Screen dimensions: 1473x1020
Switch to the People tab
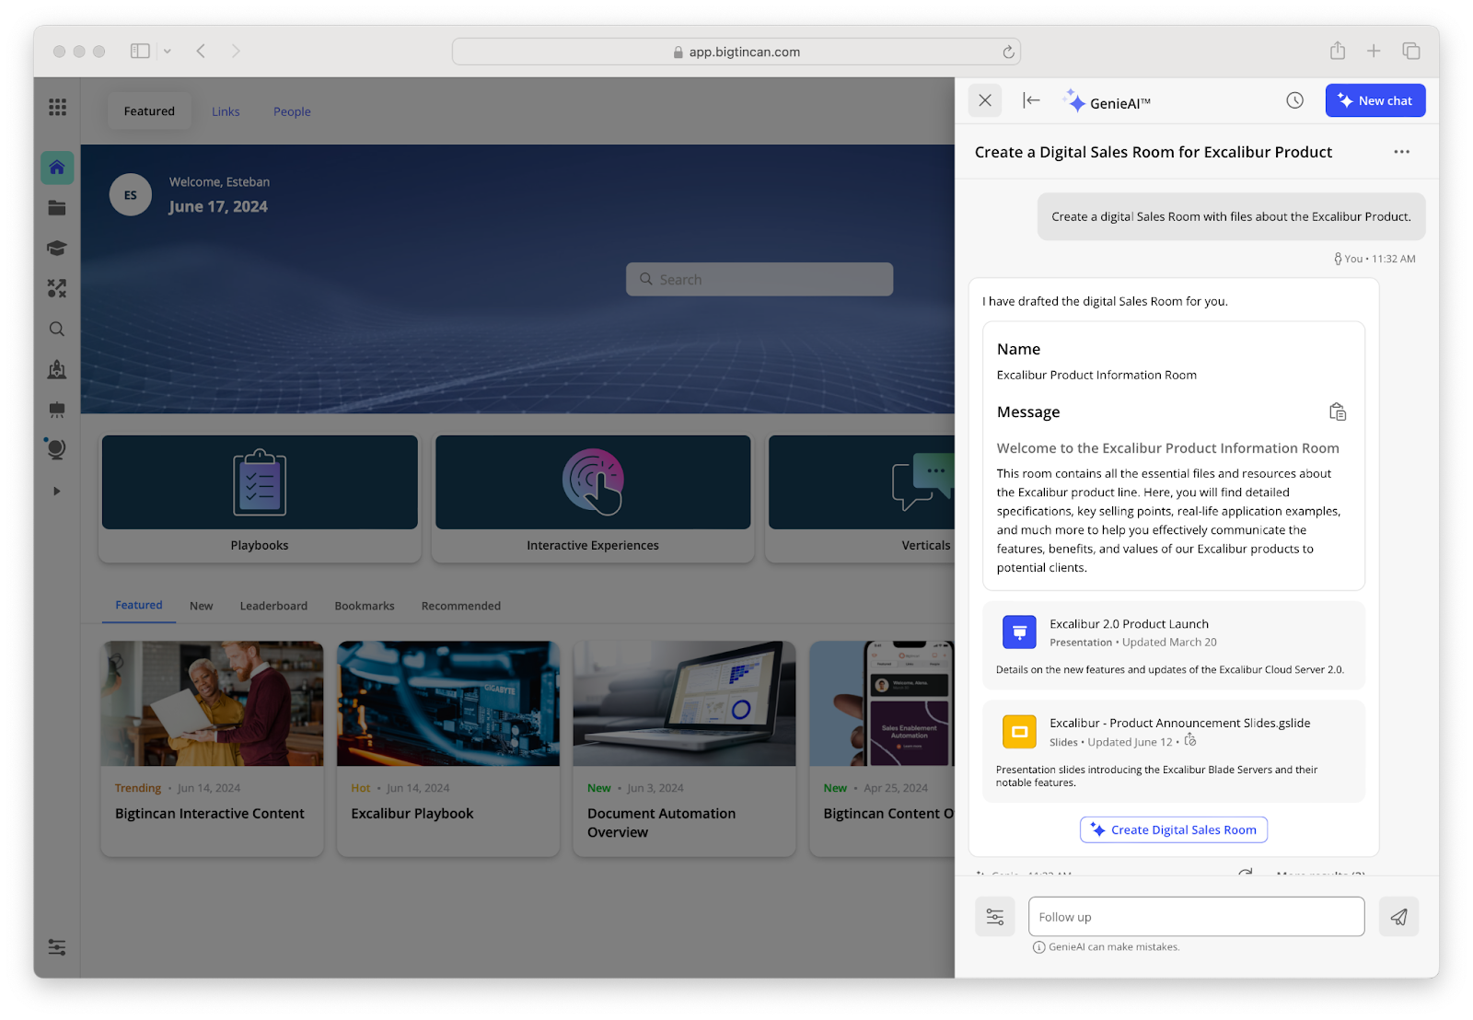[292, 111]
